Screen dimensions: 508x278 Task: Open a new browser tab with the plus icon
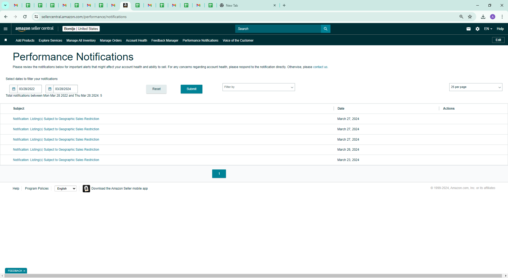284,5
